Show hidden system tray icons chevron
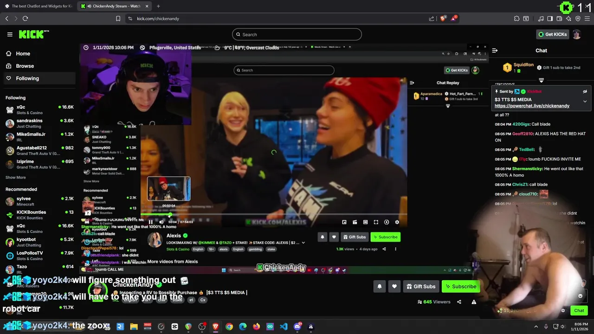The image size is (594, 334). [536, 327]
